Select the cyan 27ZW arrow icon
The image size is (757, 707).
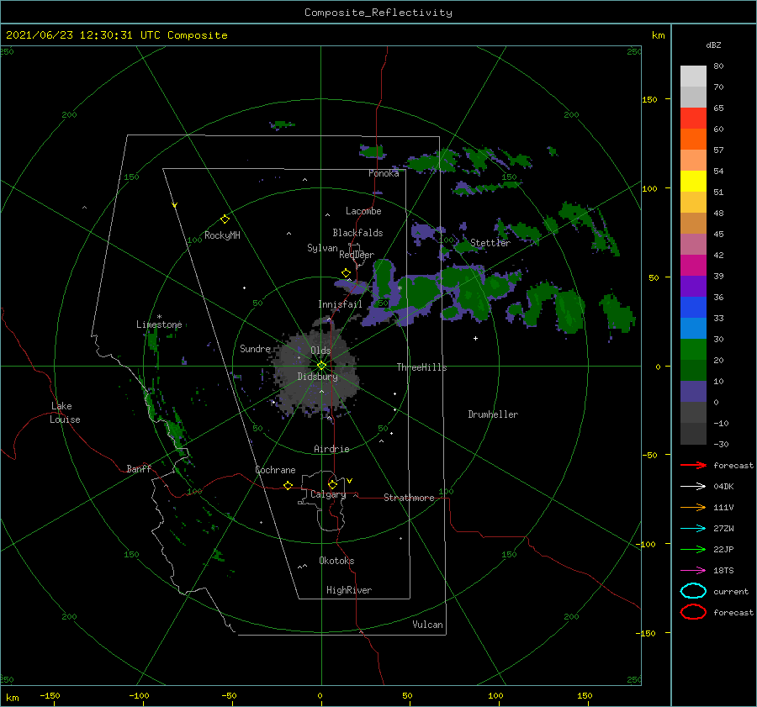coord(693,529)
